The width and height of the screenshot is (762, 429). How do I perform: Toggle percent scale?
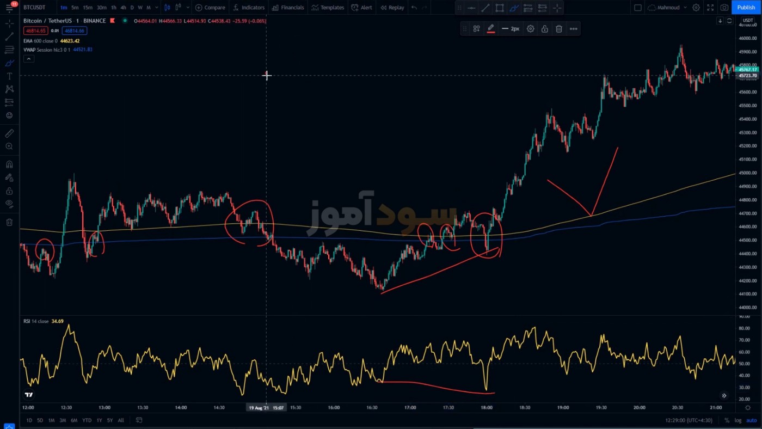coord(727,420)
